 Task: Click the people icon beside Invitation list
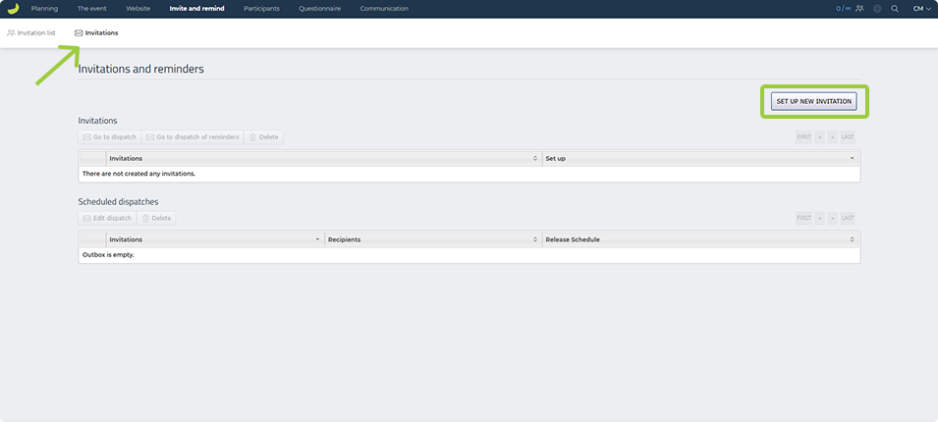tap(11, 33)
